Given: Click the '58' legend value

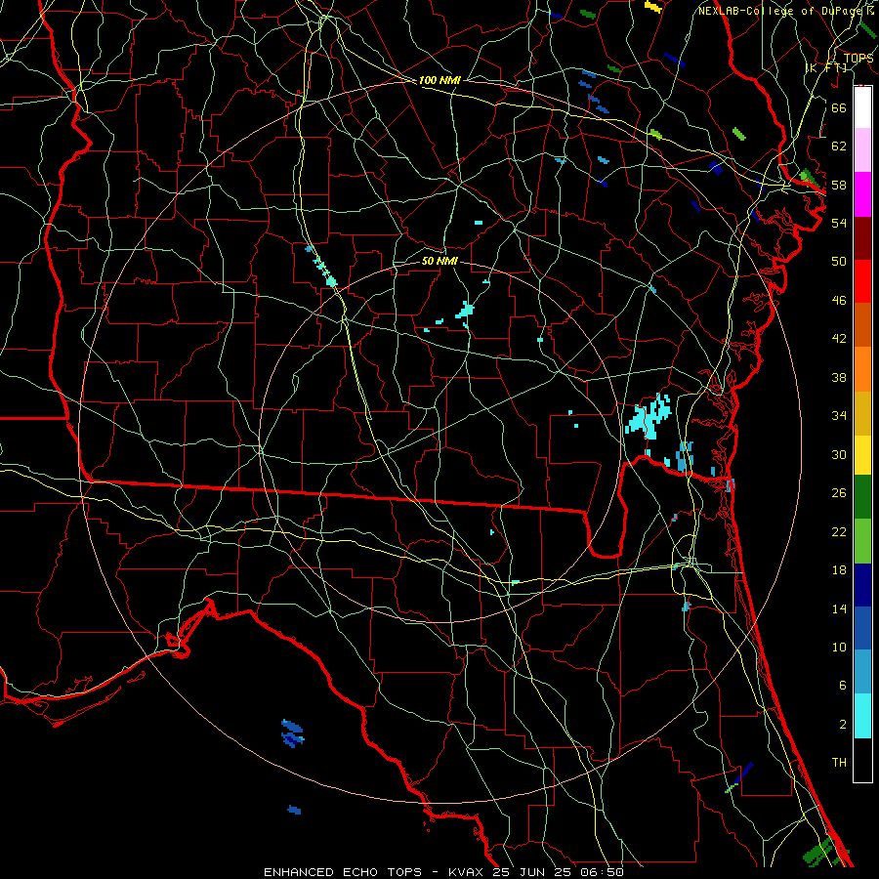Looking at the screenshot, I should pyautogui.click(x=839, y=185).
